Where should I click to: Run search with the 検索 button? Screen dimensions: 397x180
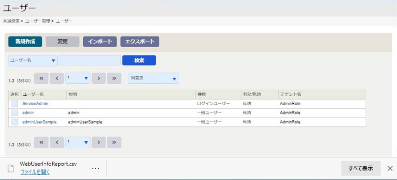click(x=139, y=60)
